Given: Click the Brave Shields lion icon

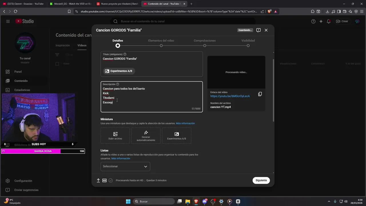Looking at the screenshot, I should [x=269, y=11].
